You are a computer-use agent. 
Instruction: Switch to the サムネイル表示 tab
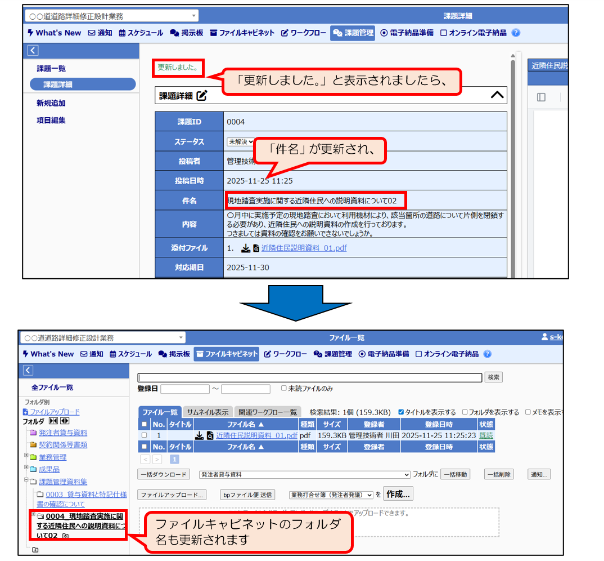tap(208, 412)
